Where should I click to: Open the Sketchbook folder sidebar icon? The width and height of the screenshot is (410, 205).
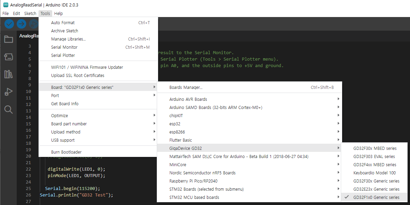click(9, 39)
